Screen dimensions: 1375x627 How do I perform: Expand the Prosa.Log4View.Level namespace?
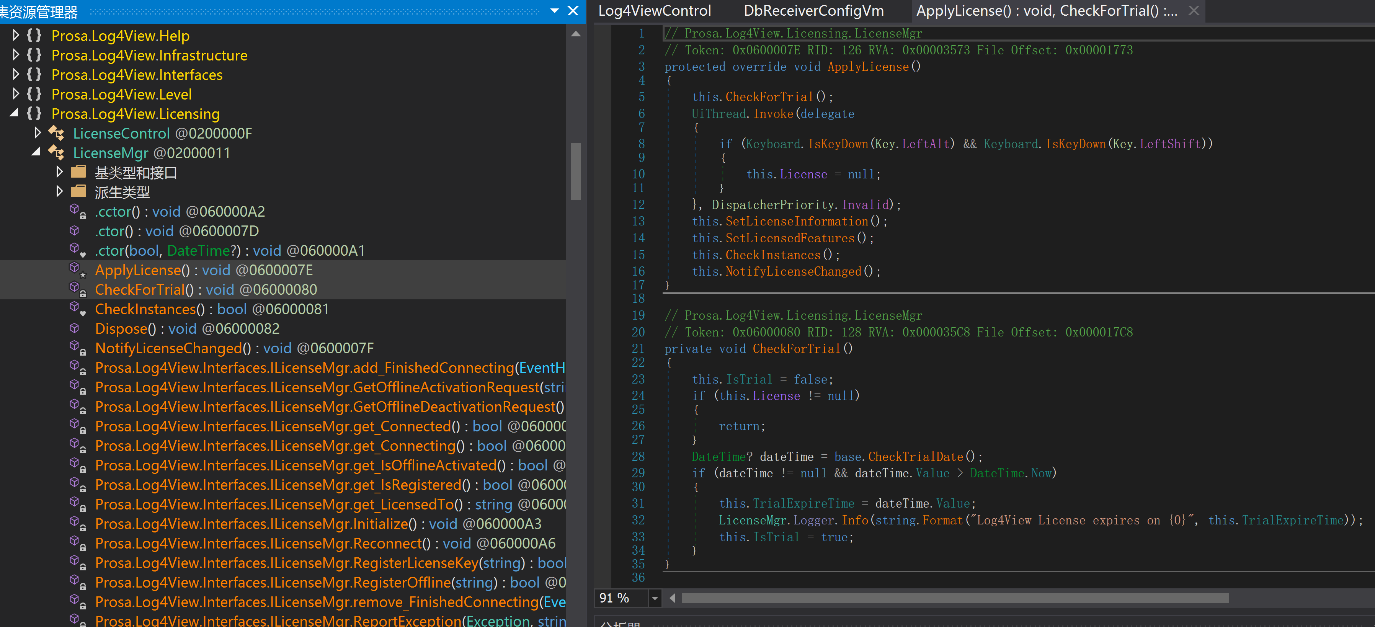15,94
